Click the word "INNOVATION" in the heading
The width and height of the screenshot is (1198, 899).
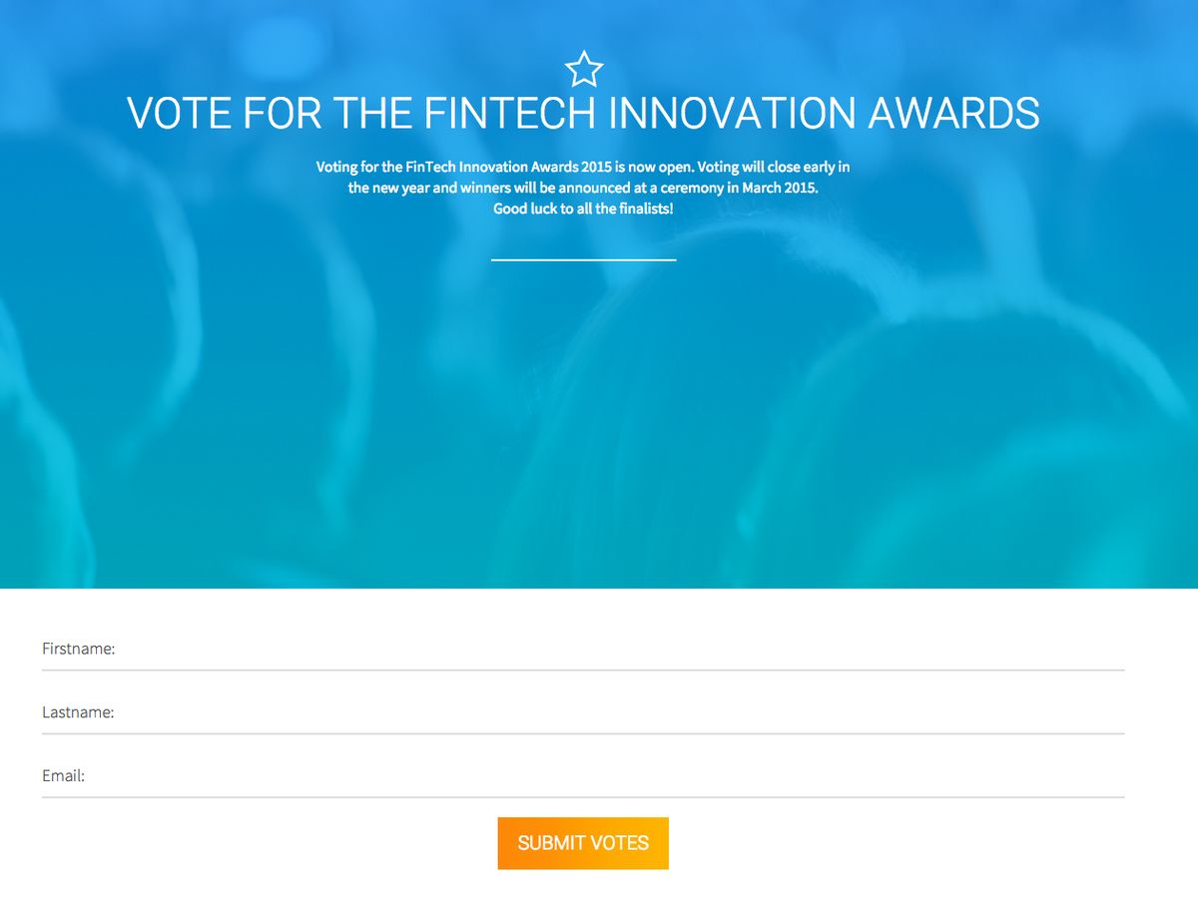click(732, 114)
